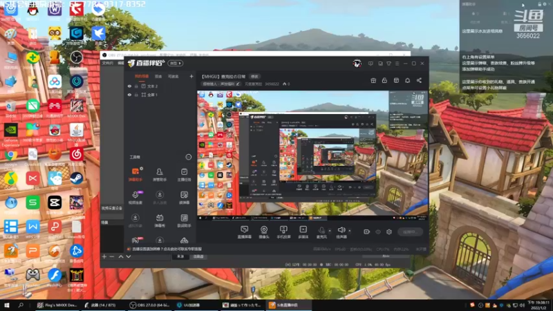This screenshot has width=553, height=311.
Task: Open settings gear beside start button
Action: 389,232
